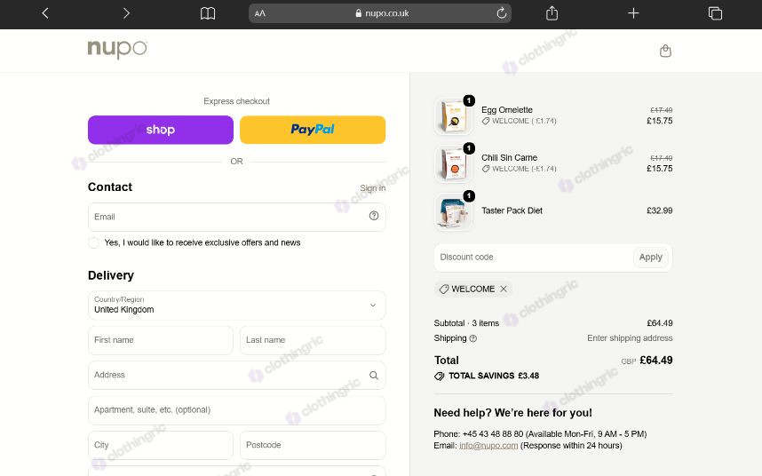Pay with PayPal express checkout

coord(313,130)
